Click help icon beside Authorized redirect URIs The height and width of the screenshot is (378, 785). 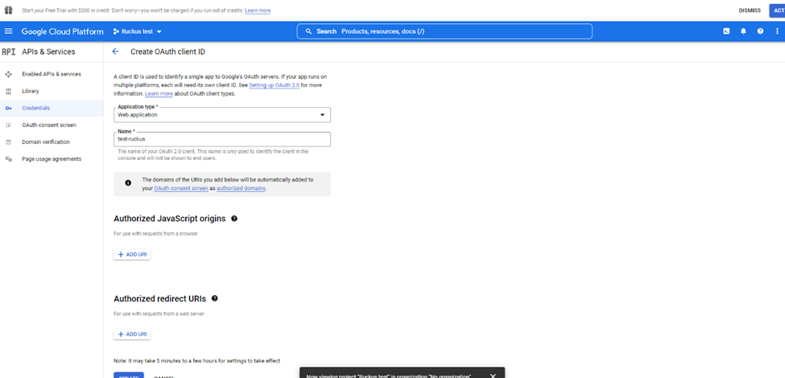click(215, 298)
